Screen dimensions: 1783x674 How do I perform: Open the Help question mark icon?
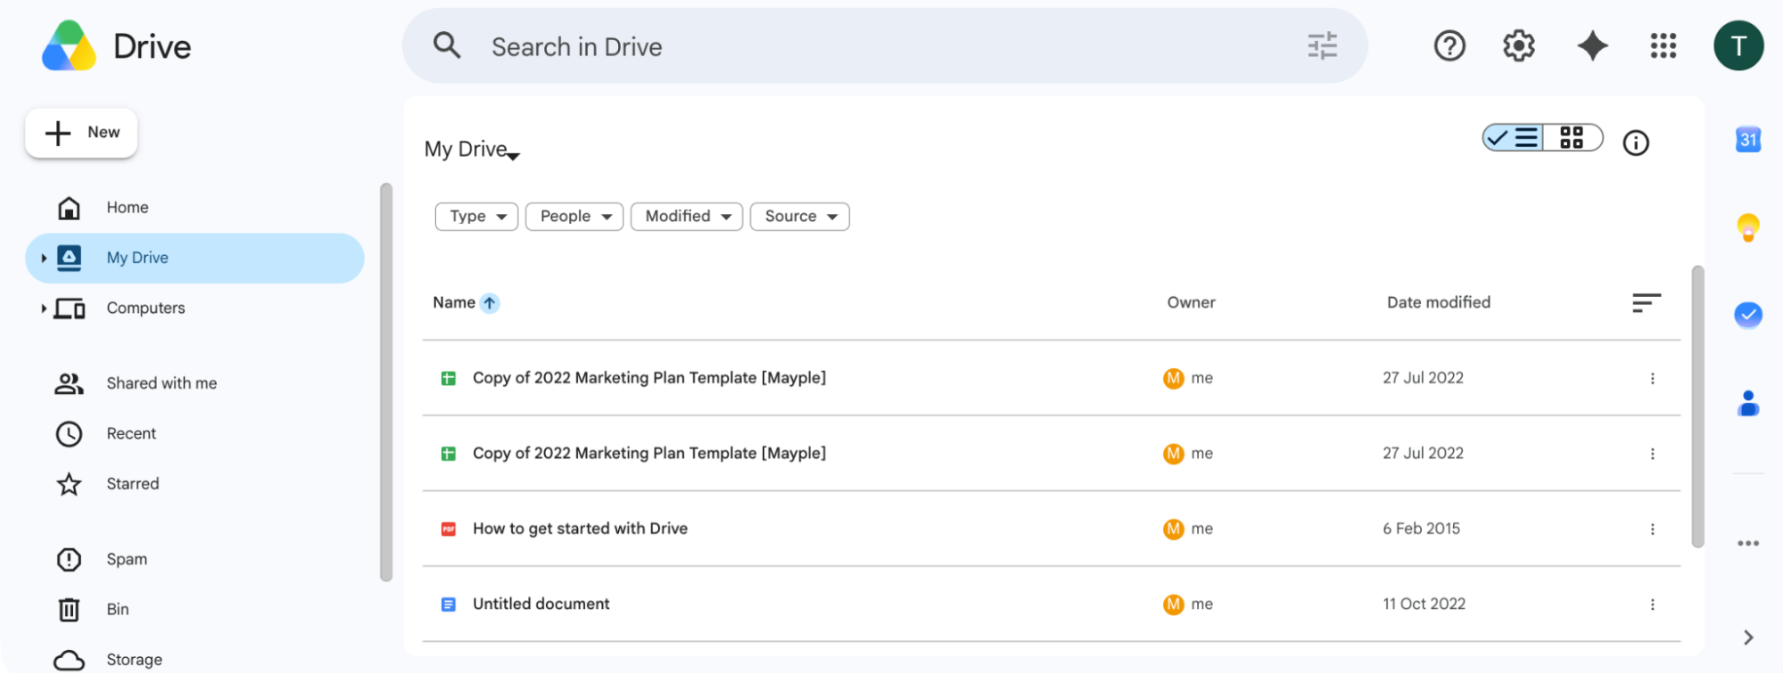point(1449,45)
